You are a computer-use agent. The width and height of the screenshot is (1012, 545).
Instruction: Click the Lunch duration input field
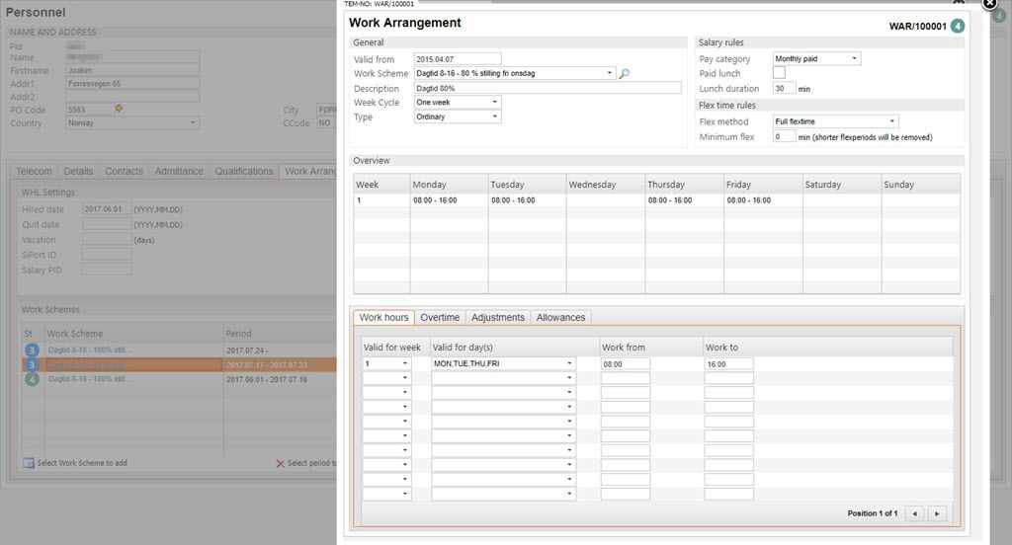click(784, 89)
